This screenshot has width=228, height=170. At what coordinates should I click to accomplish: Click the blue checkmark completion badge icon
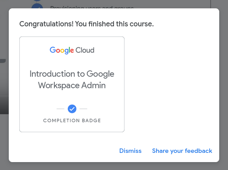click(x=72, y=109)
